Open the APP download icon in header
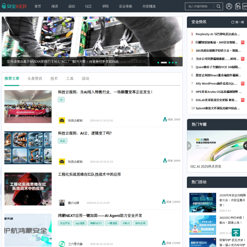The width and height of the screenshot is (247, 247). click(x=245, y=6)
